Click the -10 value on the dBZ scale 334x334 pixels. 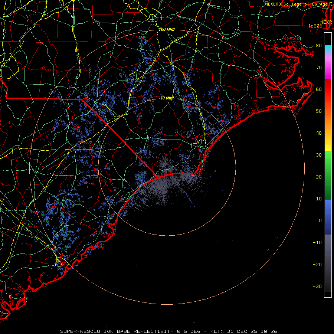(317, 242)
